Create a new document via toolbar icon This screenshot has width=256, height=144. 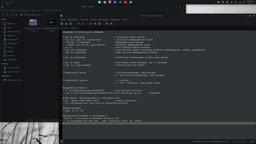pos(62,24)
